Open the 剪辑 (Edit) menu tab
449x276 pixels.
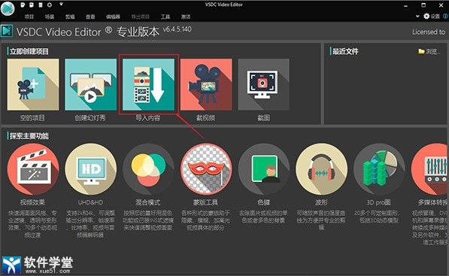click(x=70, y=17)
